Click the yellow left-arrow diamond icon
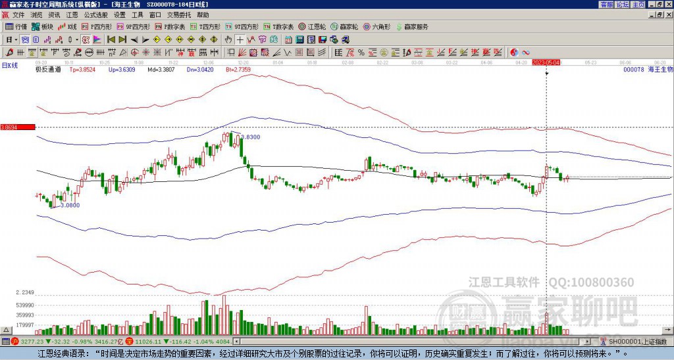The width and height of the screenshot is (674, 360). [x=157, y=40]
